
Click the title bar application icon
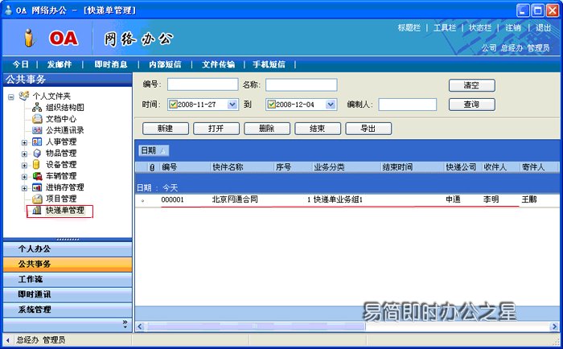coord(8,10)
